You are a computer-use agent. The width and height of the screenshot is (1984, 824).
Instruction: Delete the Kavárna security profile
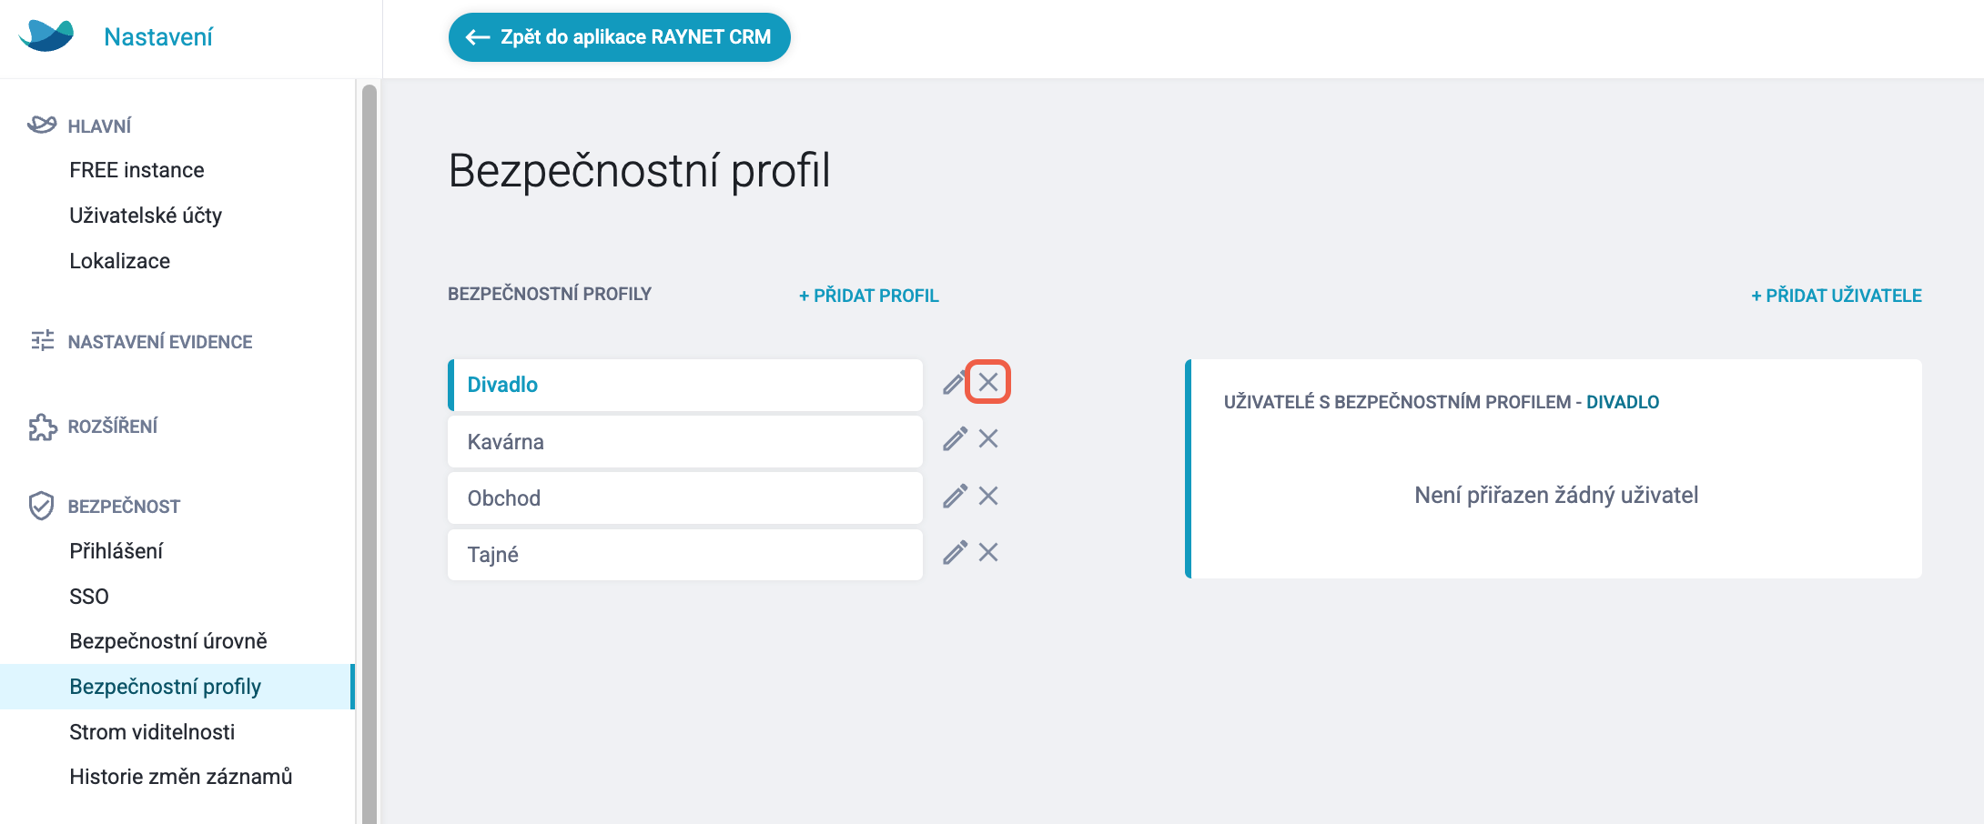pos(988,439)
